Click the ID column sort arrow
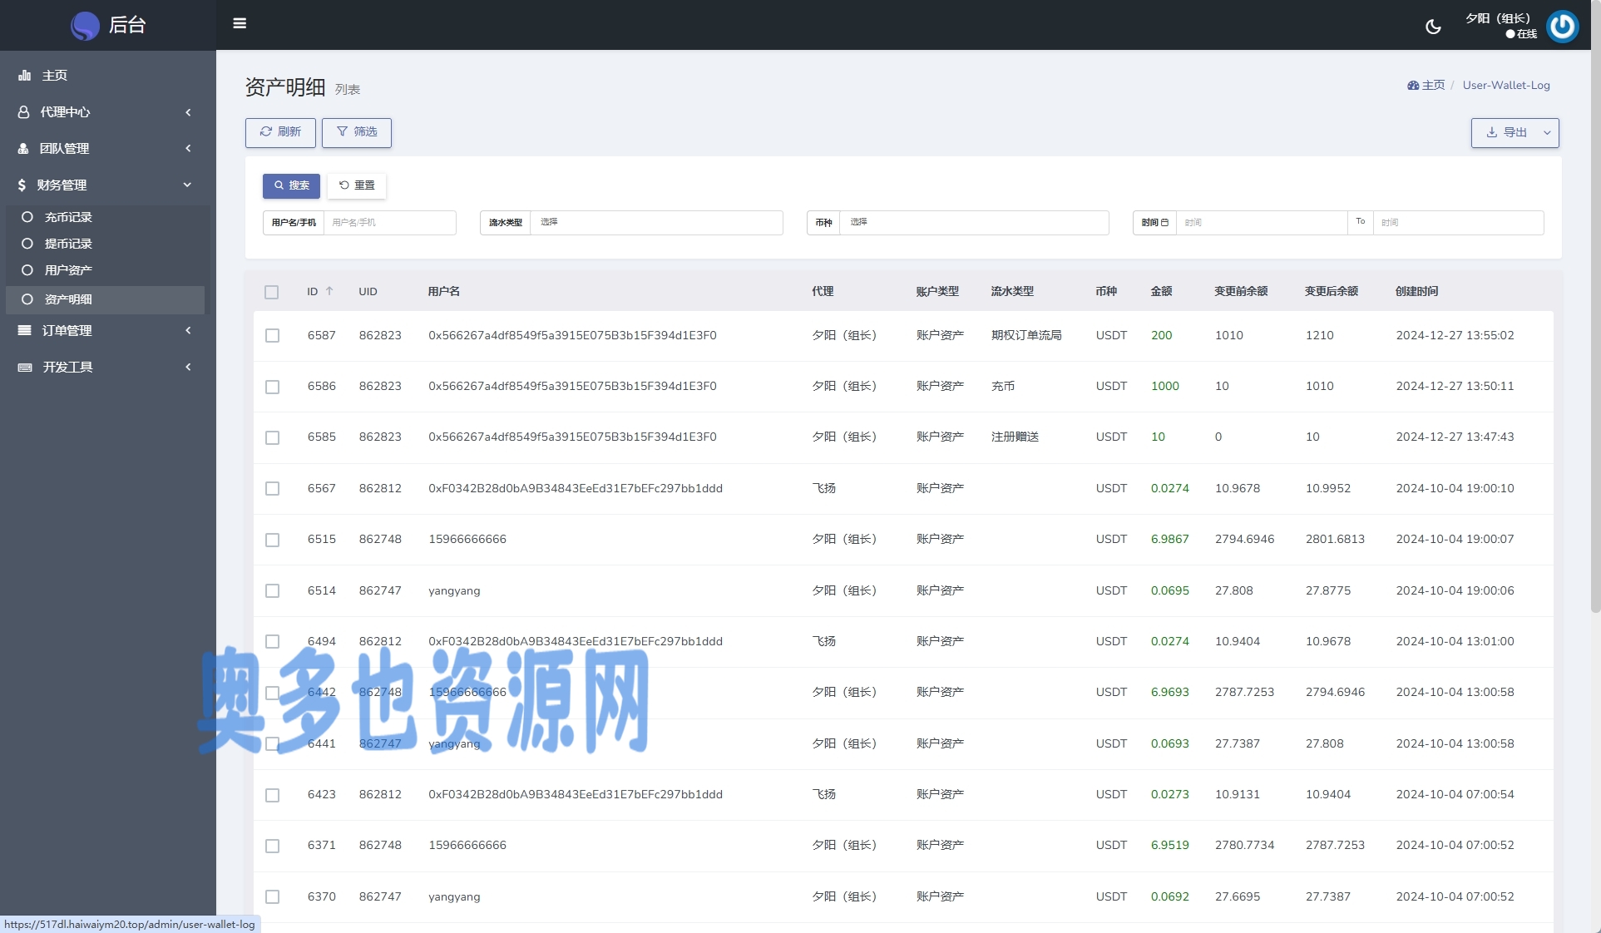 pos(329,291)
